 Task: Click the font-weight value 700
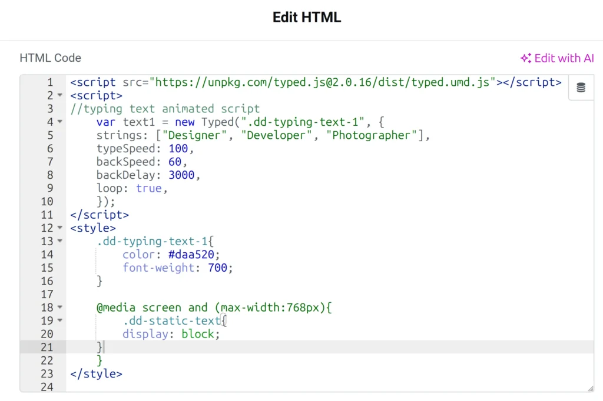pyautogui.click(x=218, y=268)
